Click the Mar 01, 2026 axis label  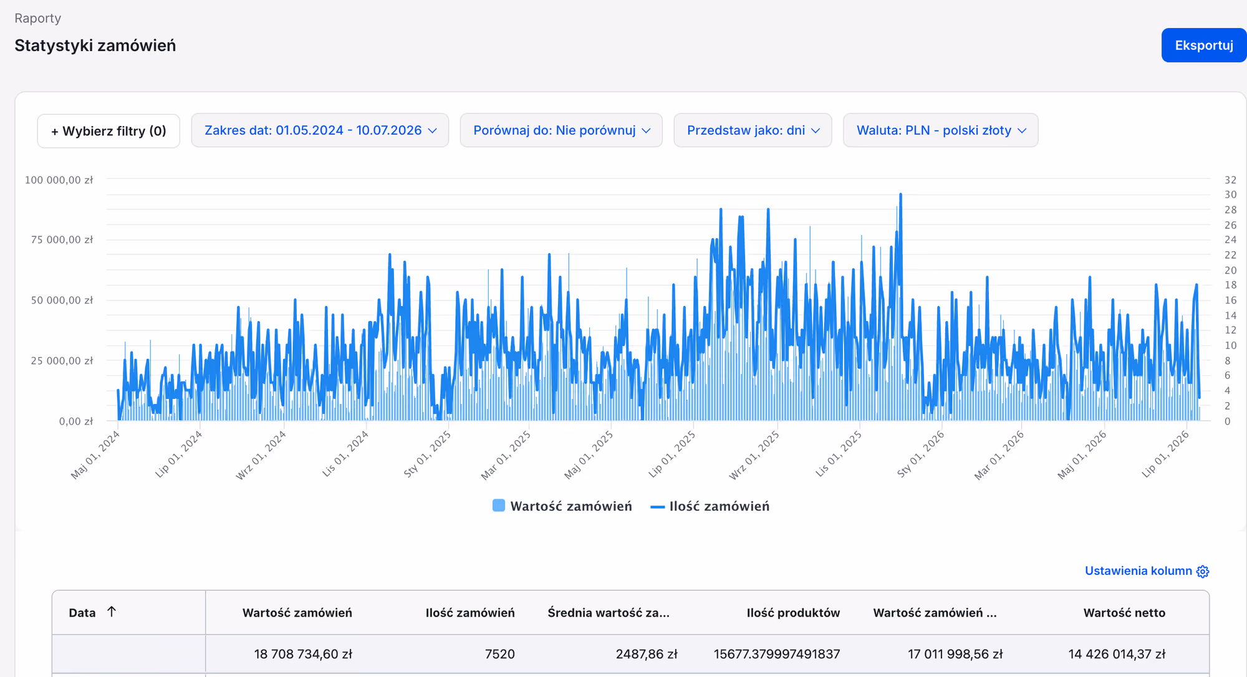click(x=999, y=455)
